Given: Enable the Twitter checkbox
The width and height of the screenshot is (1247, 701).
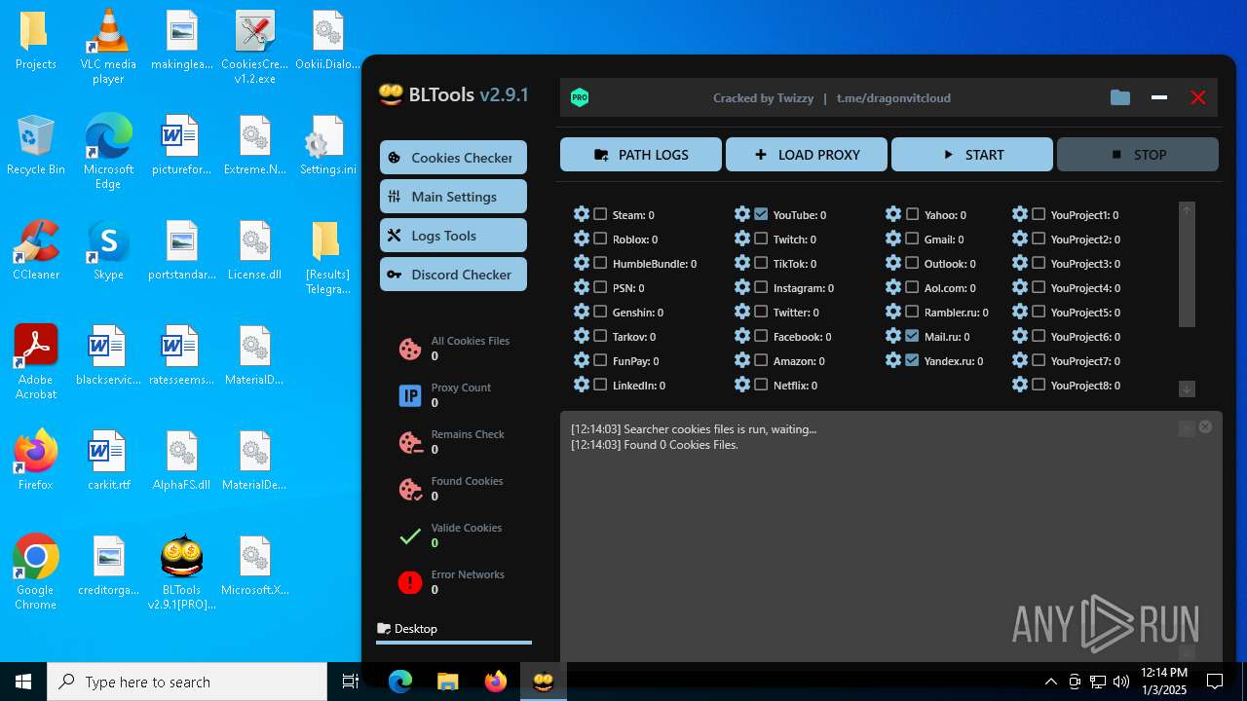Looking at the screenshot, I should click(761, 312).
